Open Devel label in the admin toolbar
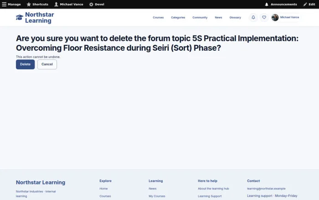Image resolution: width=319 pixels, height=200 pixels. [x=99, y=4]
